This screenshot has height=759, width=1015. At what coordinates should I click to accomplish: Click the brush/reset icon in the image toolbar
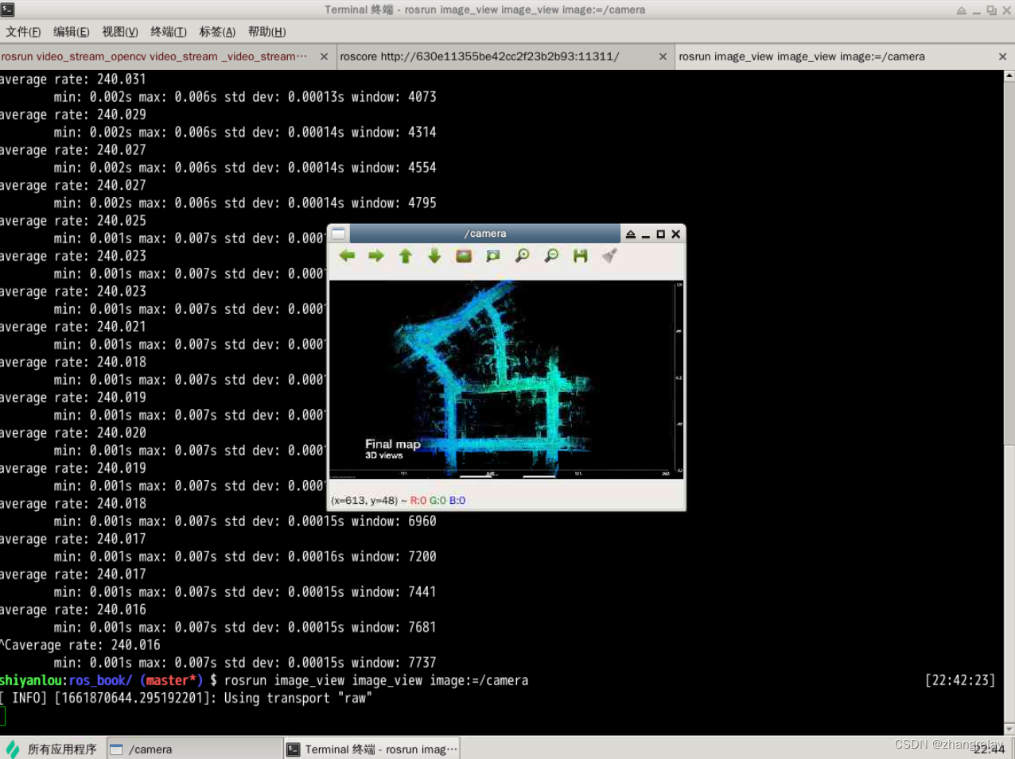tap(609, 256)
